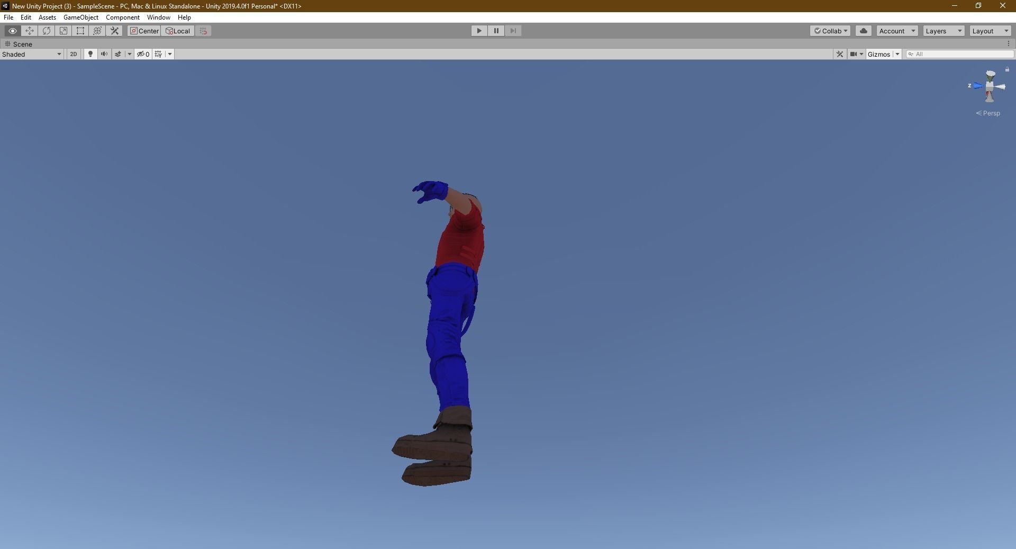Select the Move tool
Screen dimensions: 1016x549
[30, 31]
